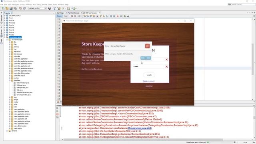The image size is (256, 144).
Task: Open the Tools menu
Action: tap(55, 4)
